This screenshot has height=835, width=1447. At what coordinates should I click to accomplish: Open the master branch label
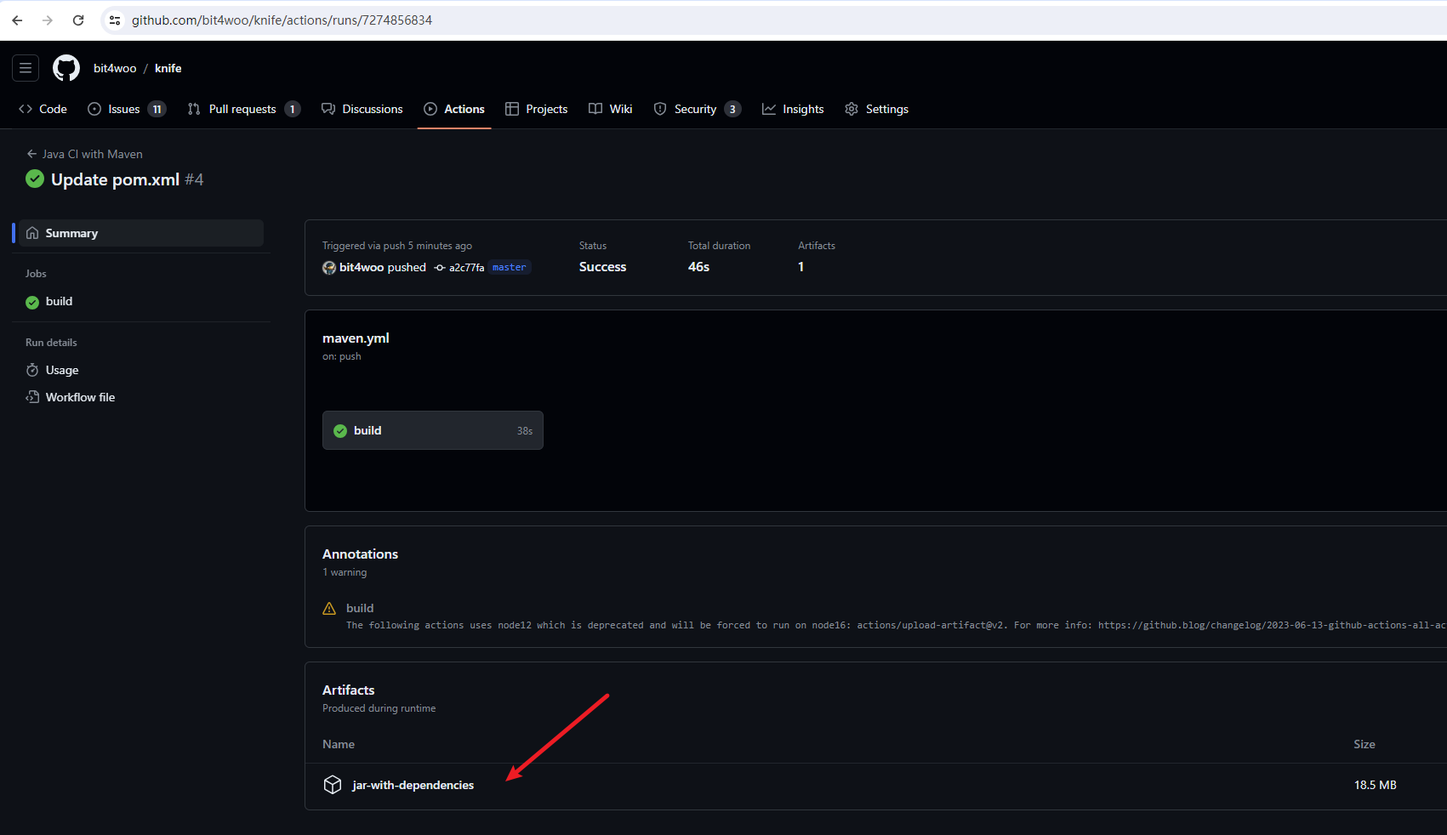(510, 267)
